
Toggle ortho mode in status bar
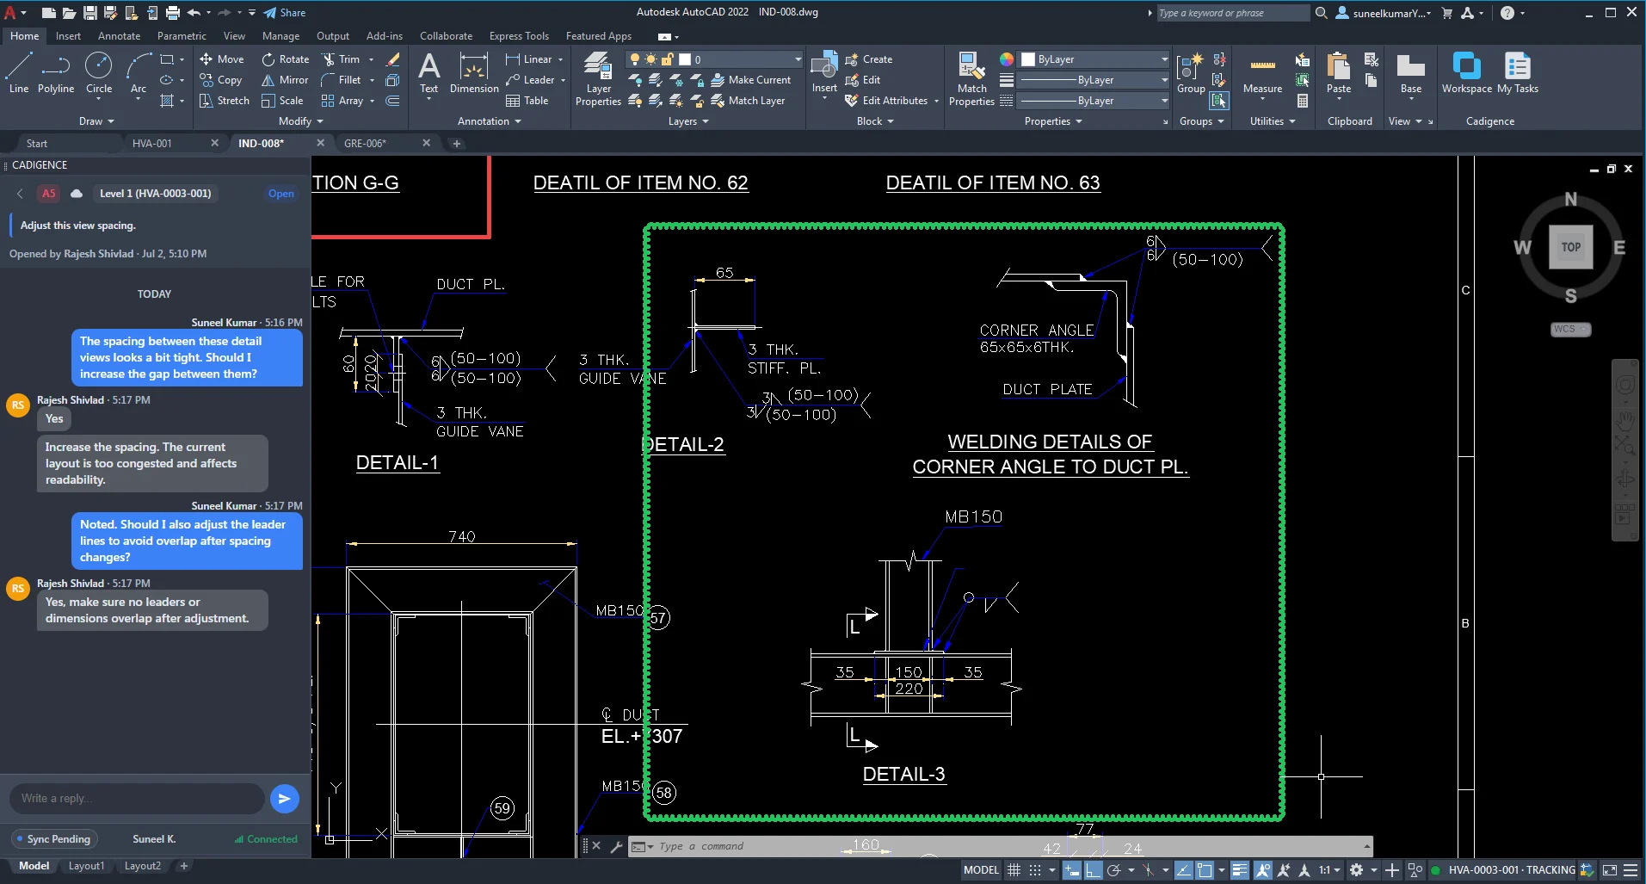[x=1093, y=870]
